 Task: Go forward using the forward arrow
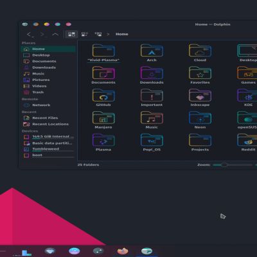44,34
